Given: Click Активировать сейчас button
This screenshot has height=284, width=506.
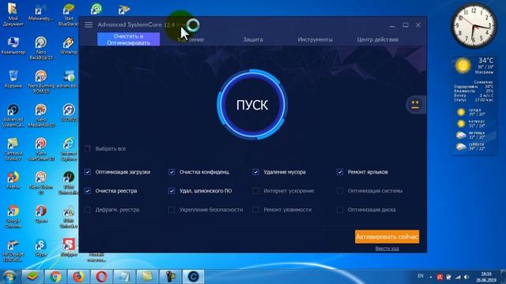Looking at the screenshot, I should [x=387, y=237].
